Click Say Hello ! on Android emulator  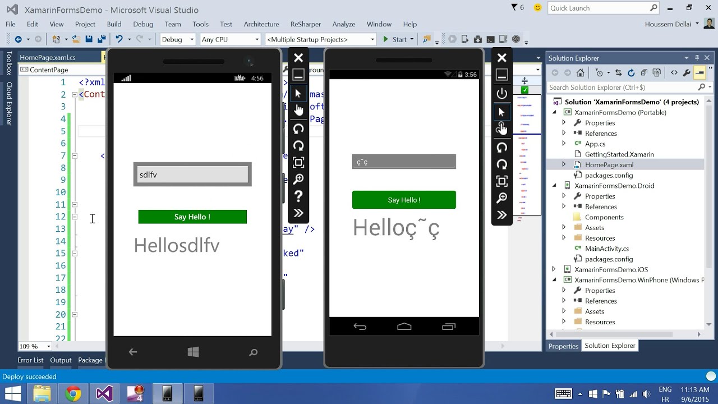(404, 200)
